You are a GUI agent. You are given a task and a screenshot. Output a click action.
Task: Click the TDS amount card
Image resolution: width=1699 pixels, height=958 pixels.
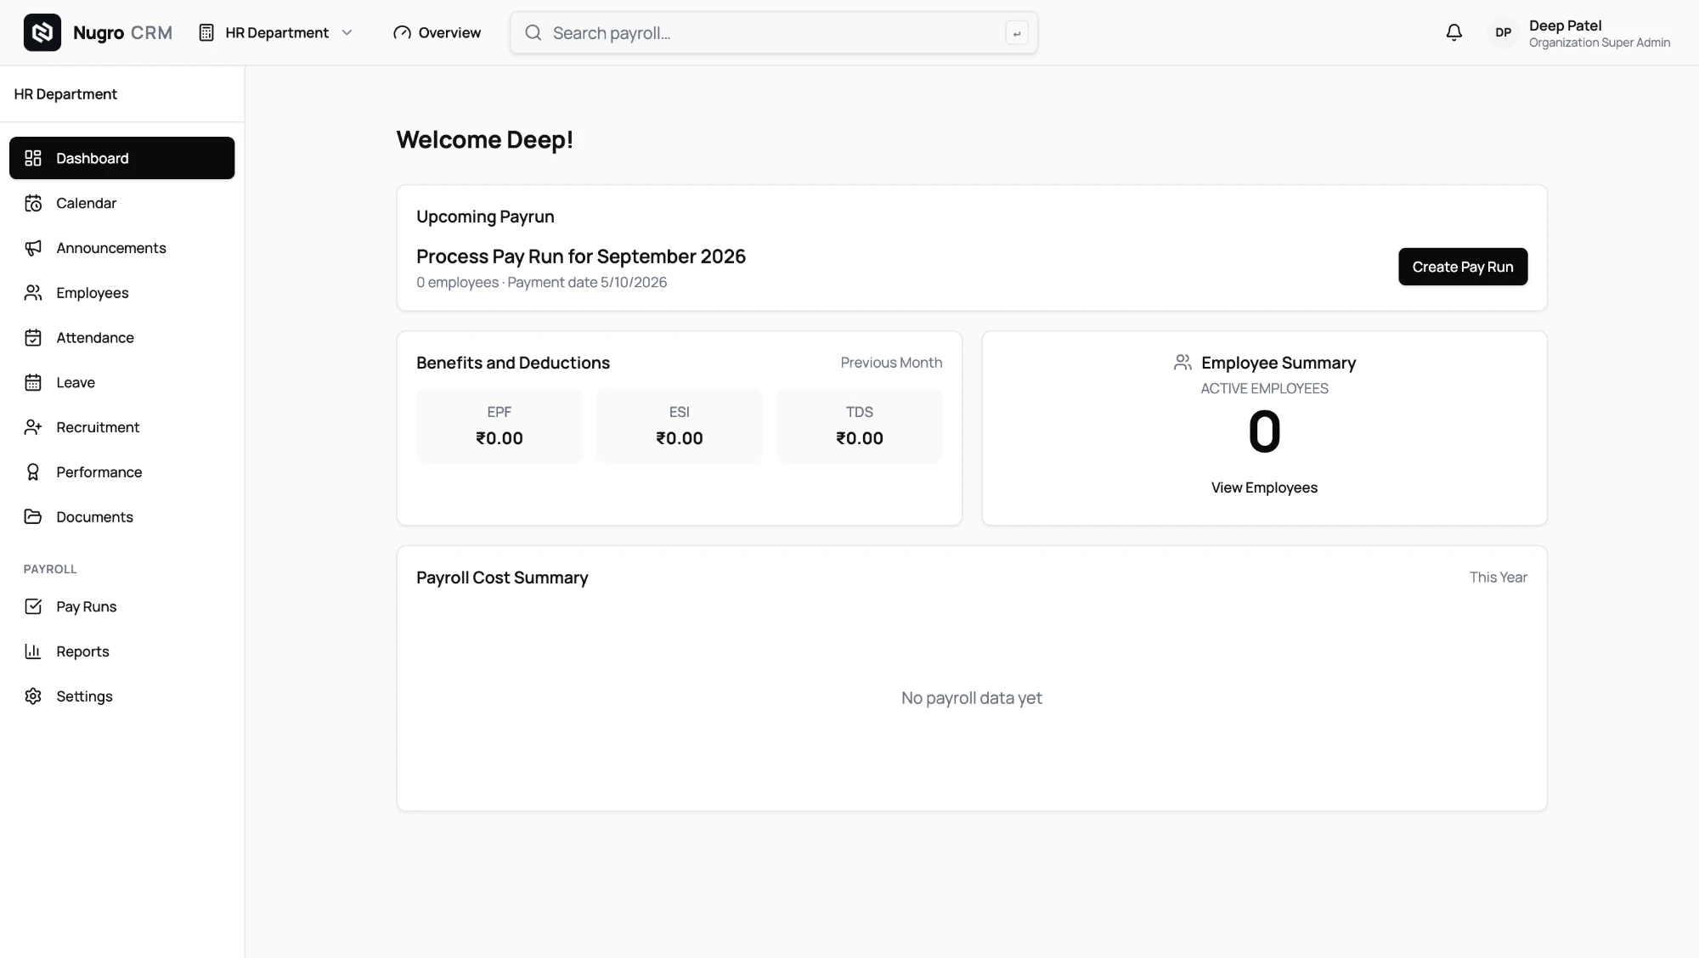tap(860, 425)
